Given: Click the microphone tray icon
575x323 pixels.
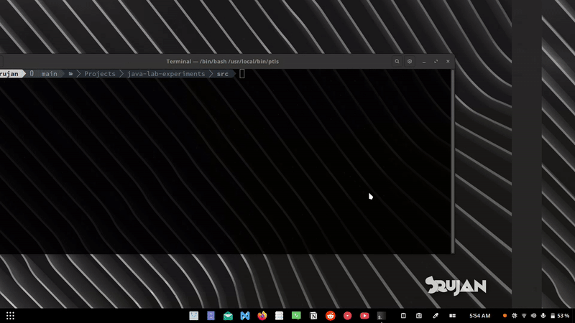Looking at the screenshot, I should (x=543, y=316).
